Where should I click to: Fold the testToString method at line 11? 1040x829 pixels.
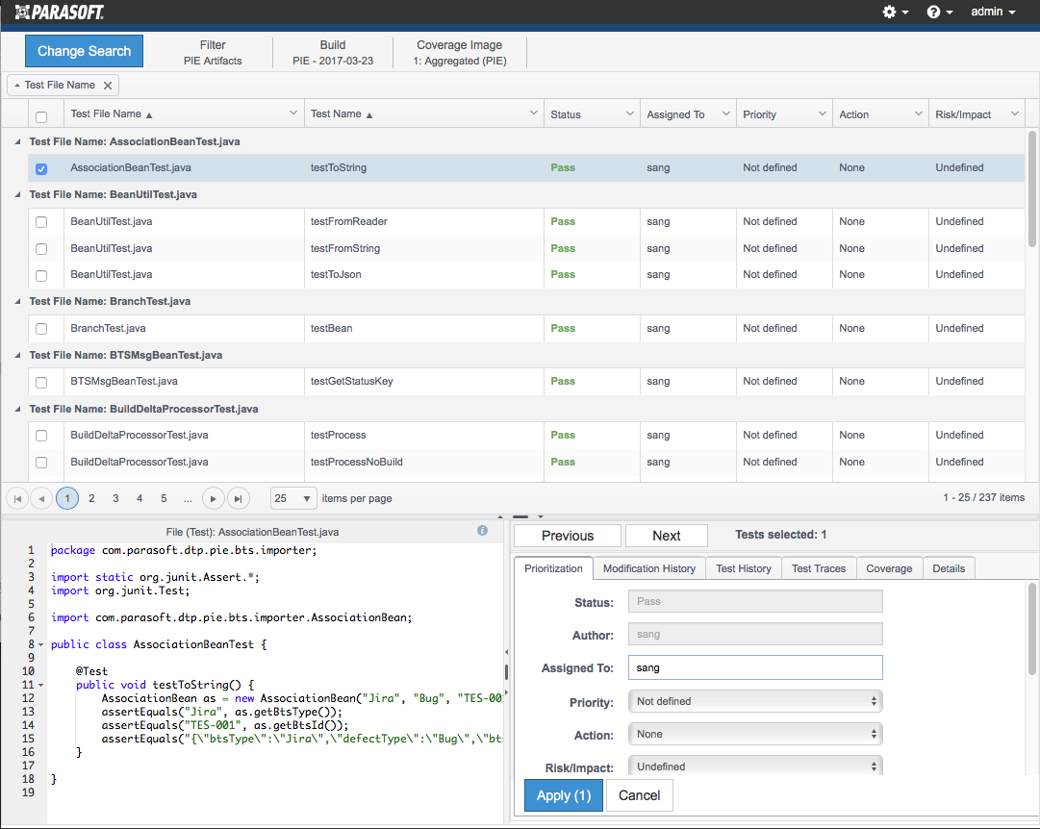(41, 685)
